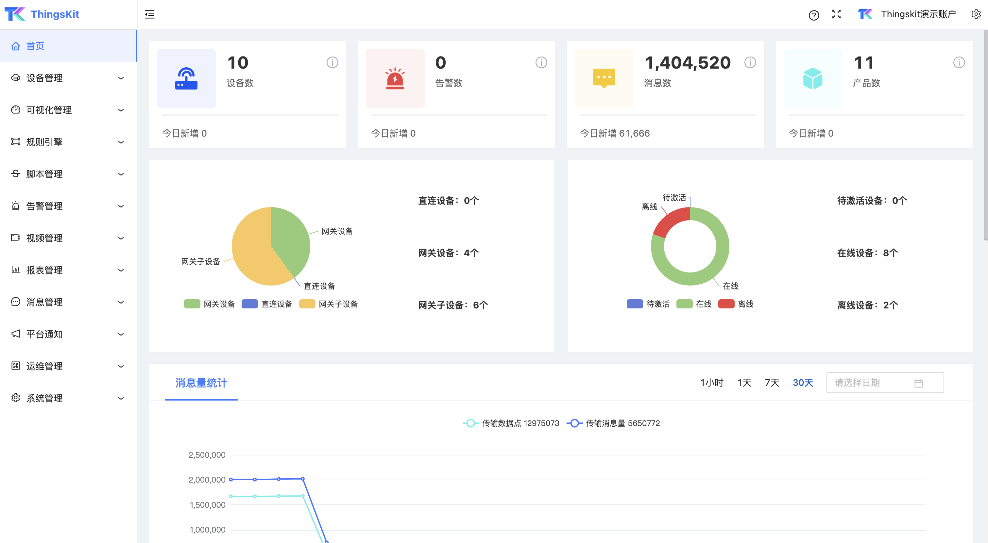Image resolution: width=988 pixels, height=543 pixels.
Task: Click the info icon on the 消息数 card
Action: click(x=750, y=62)
